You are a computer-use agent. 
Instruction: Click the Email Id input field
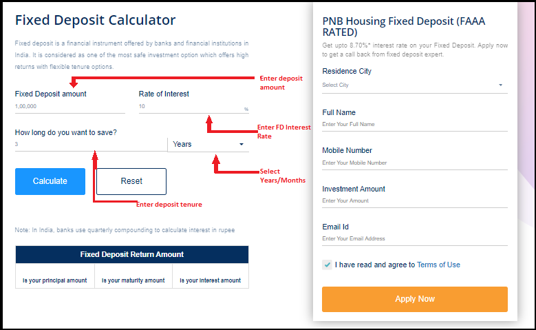click(415, 238)
